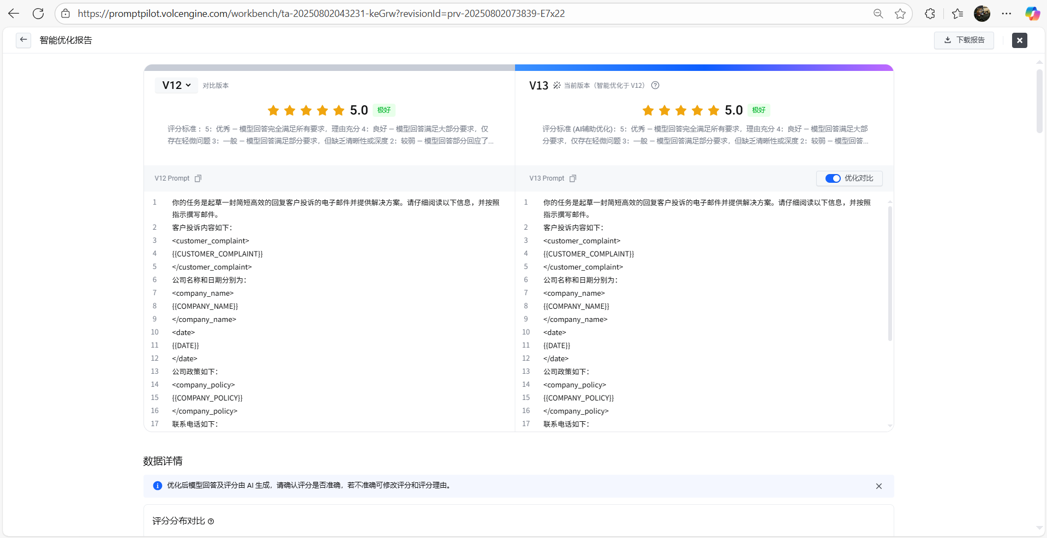
Task: Open the favorites list icon
Action: (x=958, y=14)
